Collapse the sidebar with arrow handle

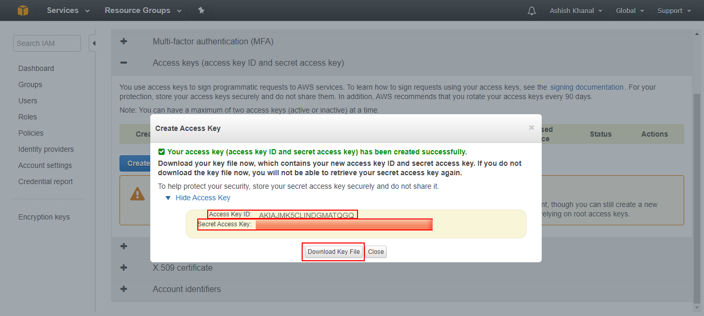point(93,43)
